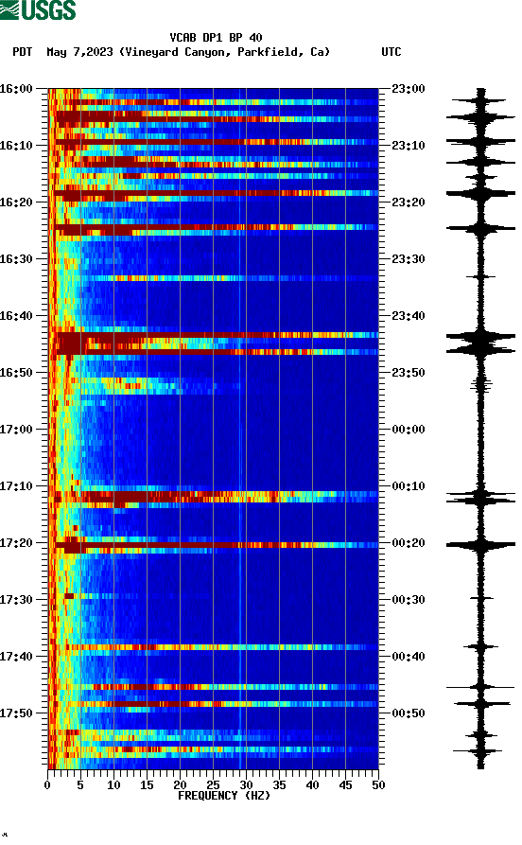Image resolution: width=522 pixels, height=845 pixels.
Task: Click the 17:10 PDT time label
Action: [16, 486]
